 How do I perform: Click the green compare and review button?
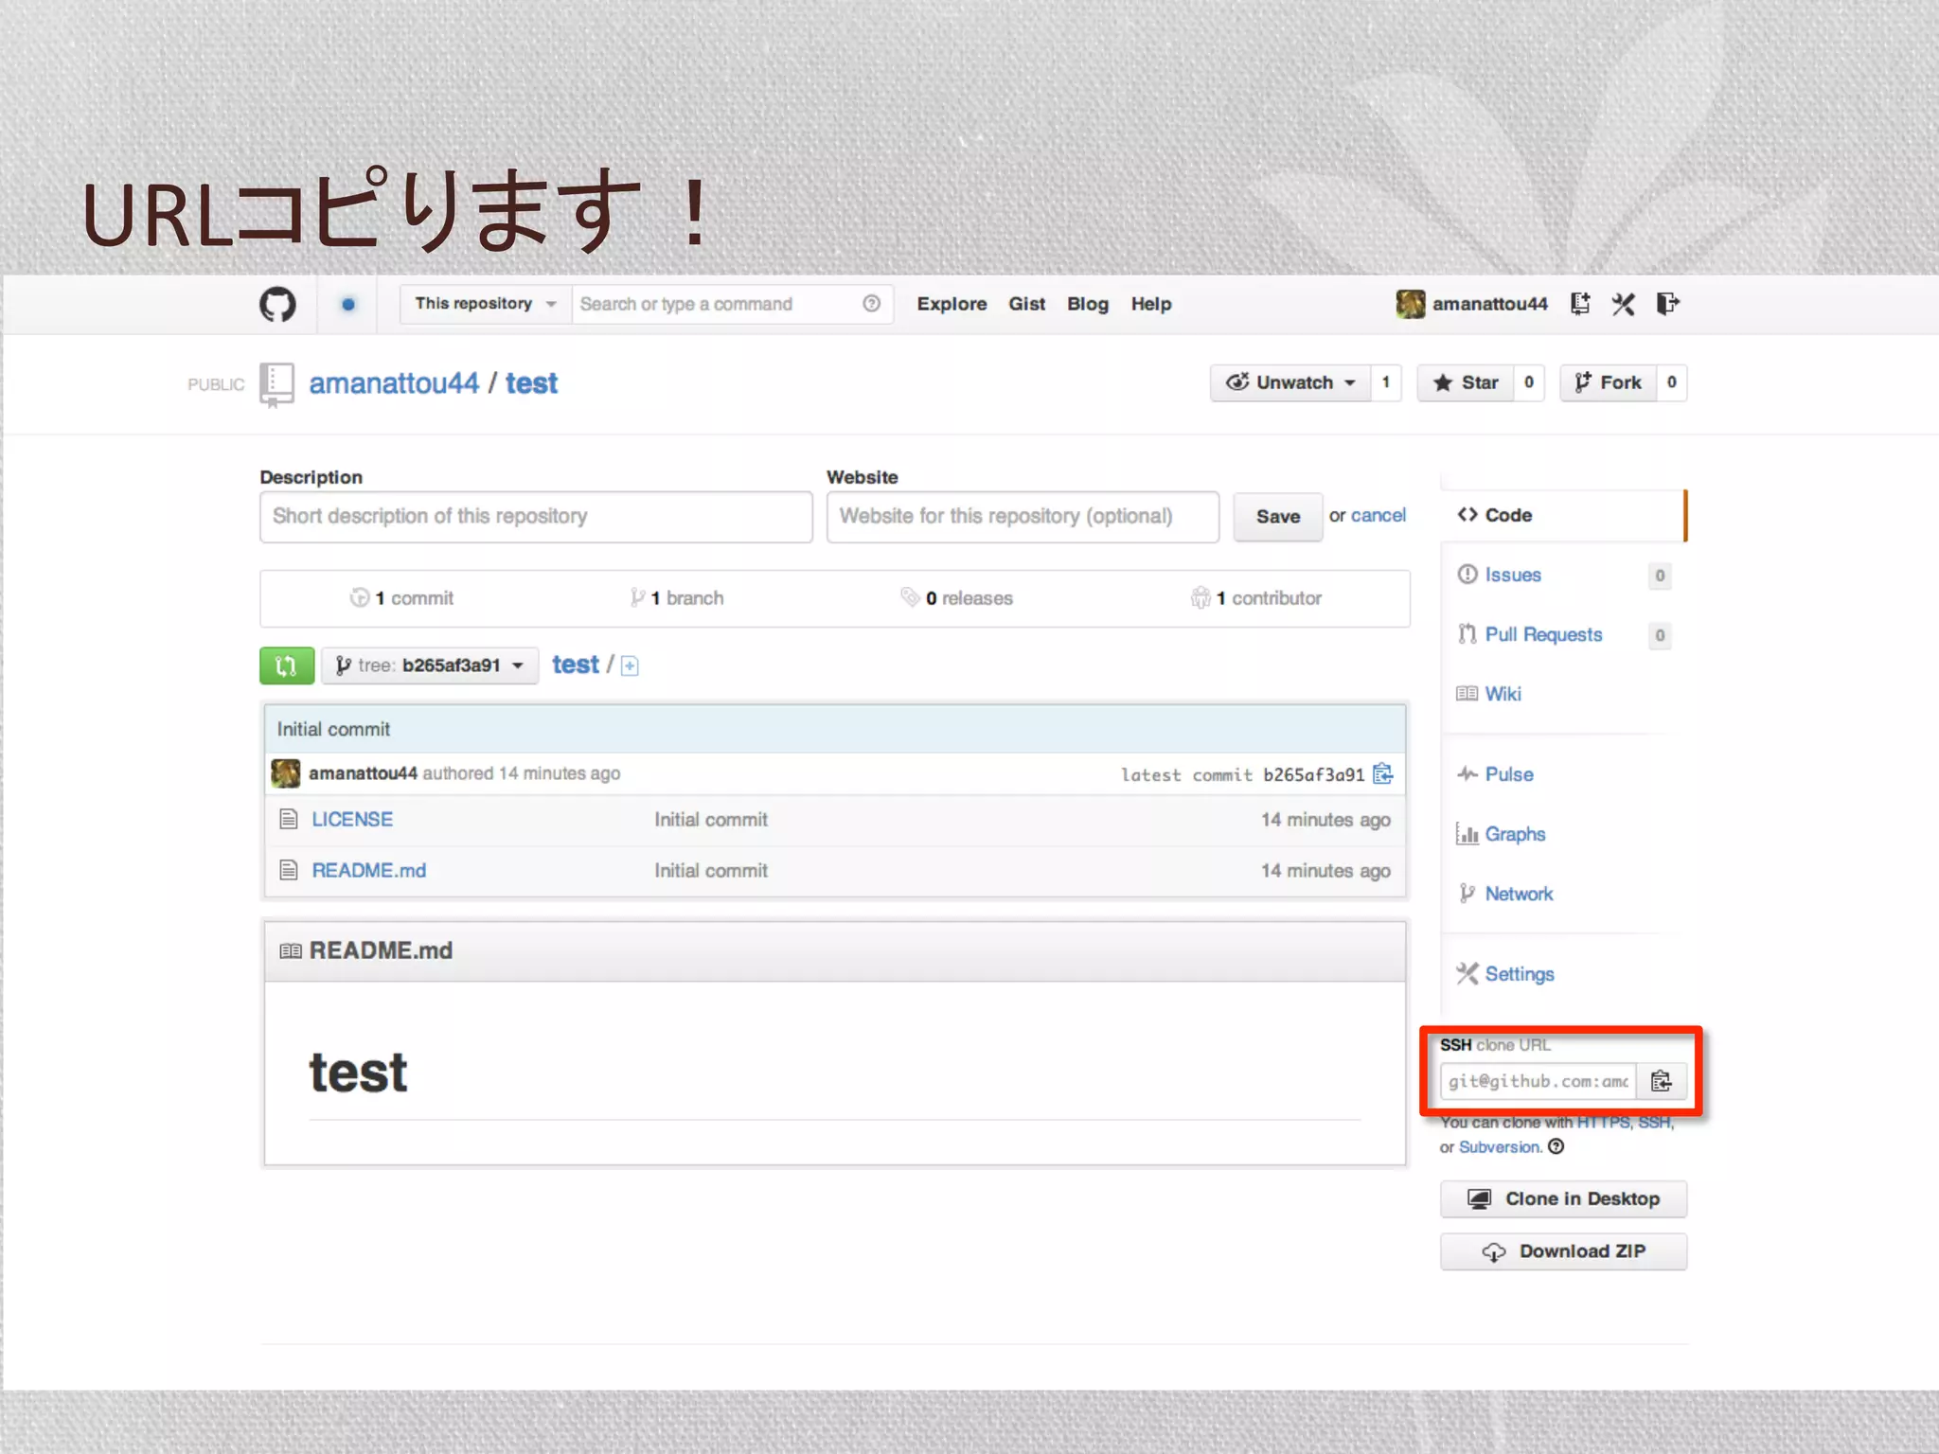[286, 665]
